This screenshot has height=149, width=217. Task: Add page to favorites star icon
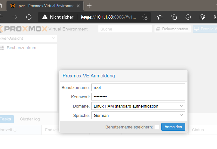click(x=145, y=17)
